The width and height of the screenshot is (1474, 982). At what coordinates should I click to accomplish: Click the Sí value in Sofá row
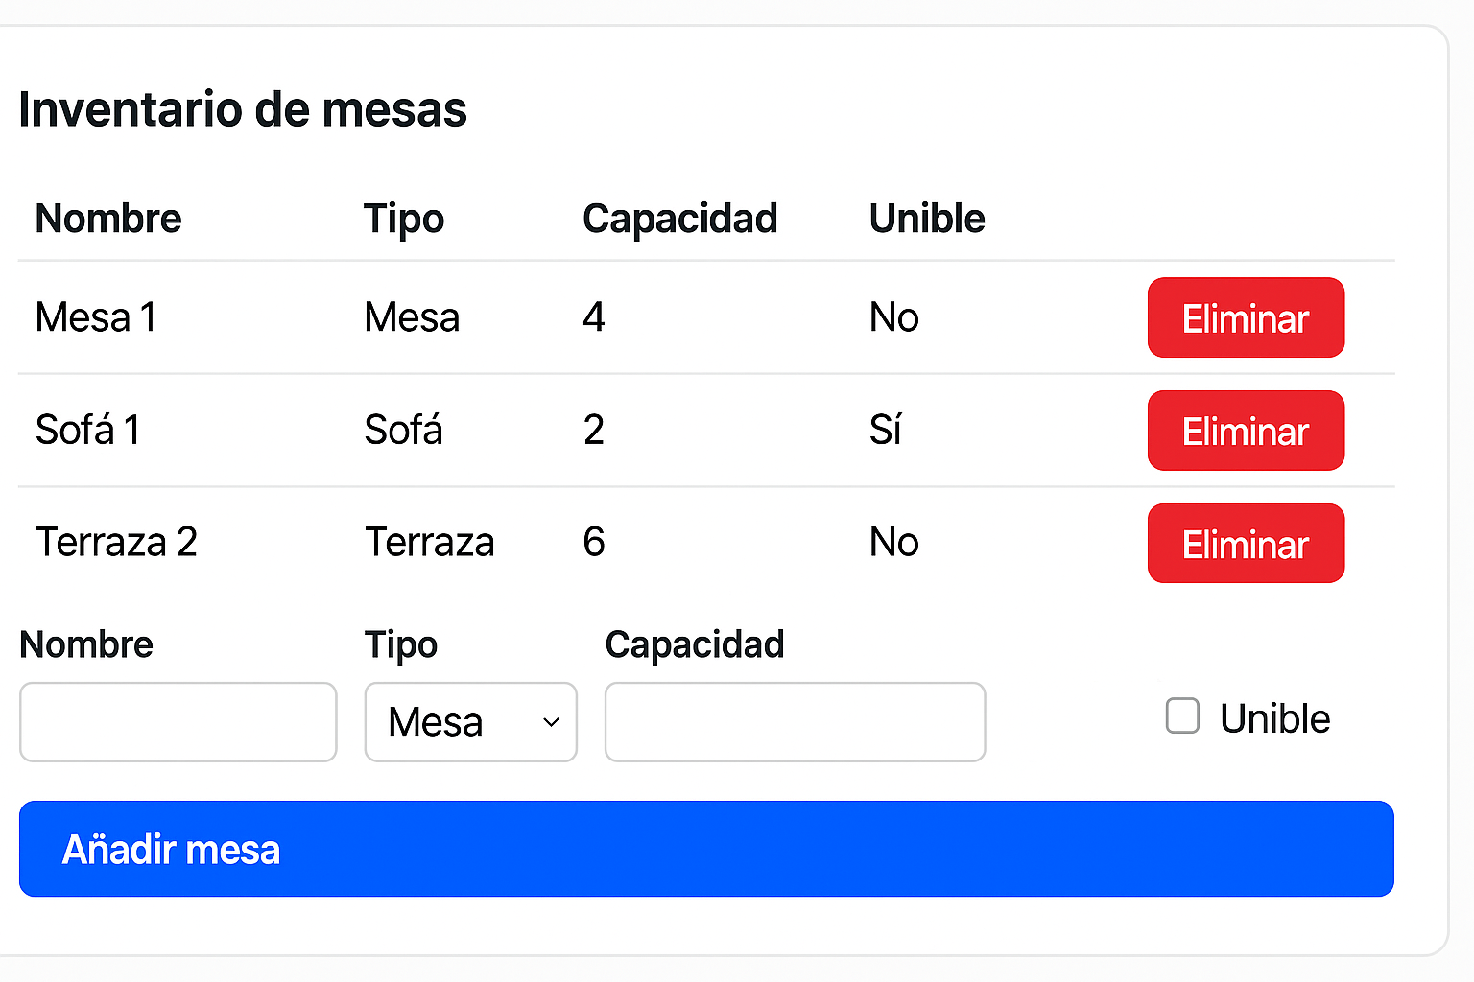click(885, 431)
